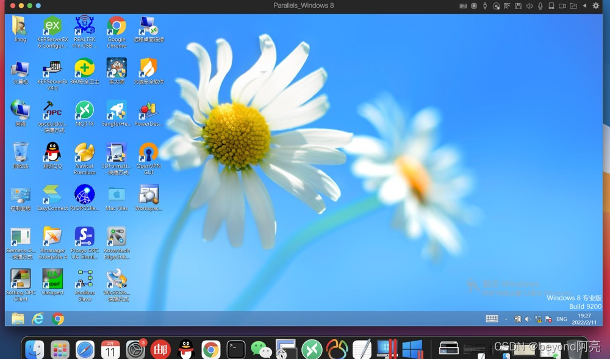The height and width of the screenshot is (359, 610).
Task: Open Terminal in the Dock
Action: (236, 349)
